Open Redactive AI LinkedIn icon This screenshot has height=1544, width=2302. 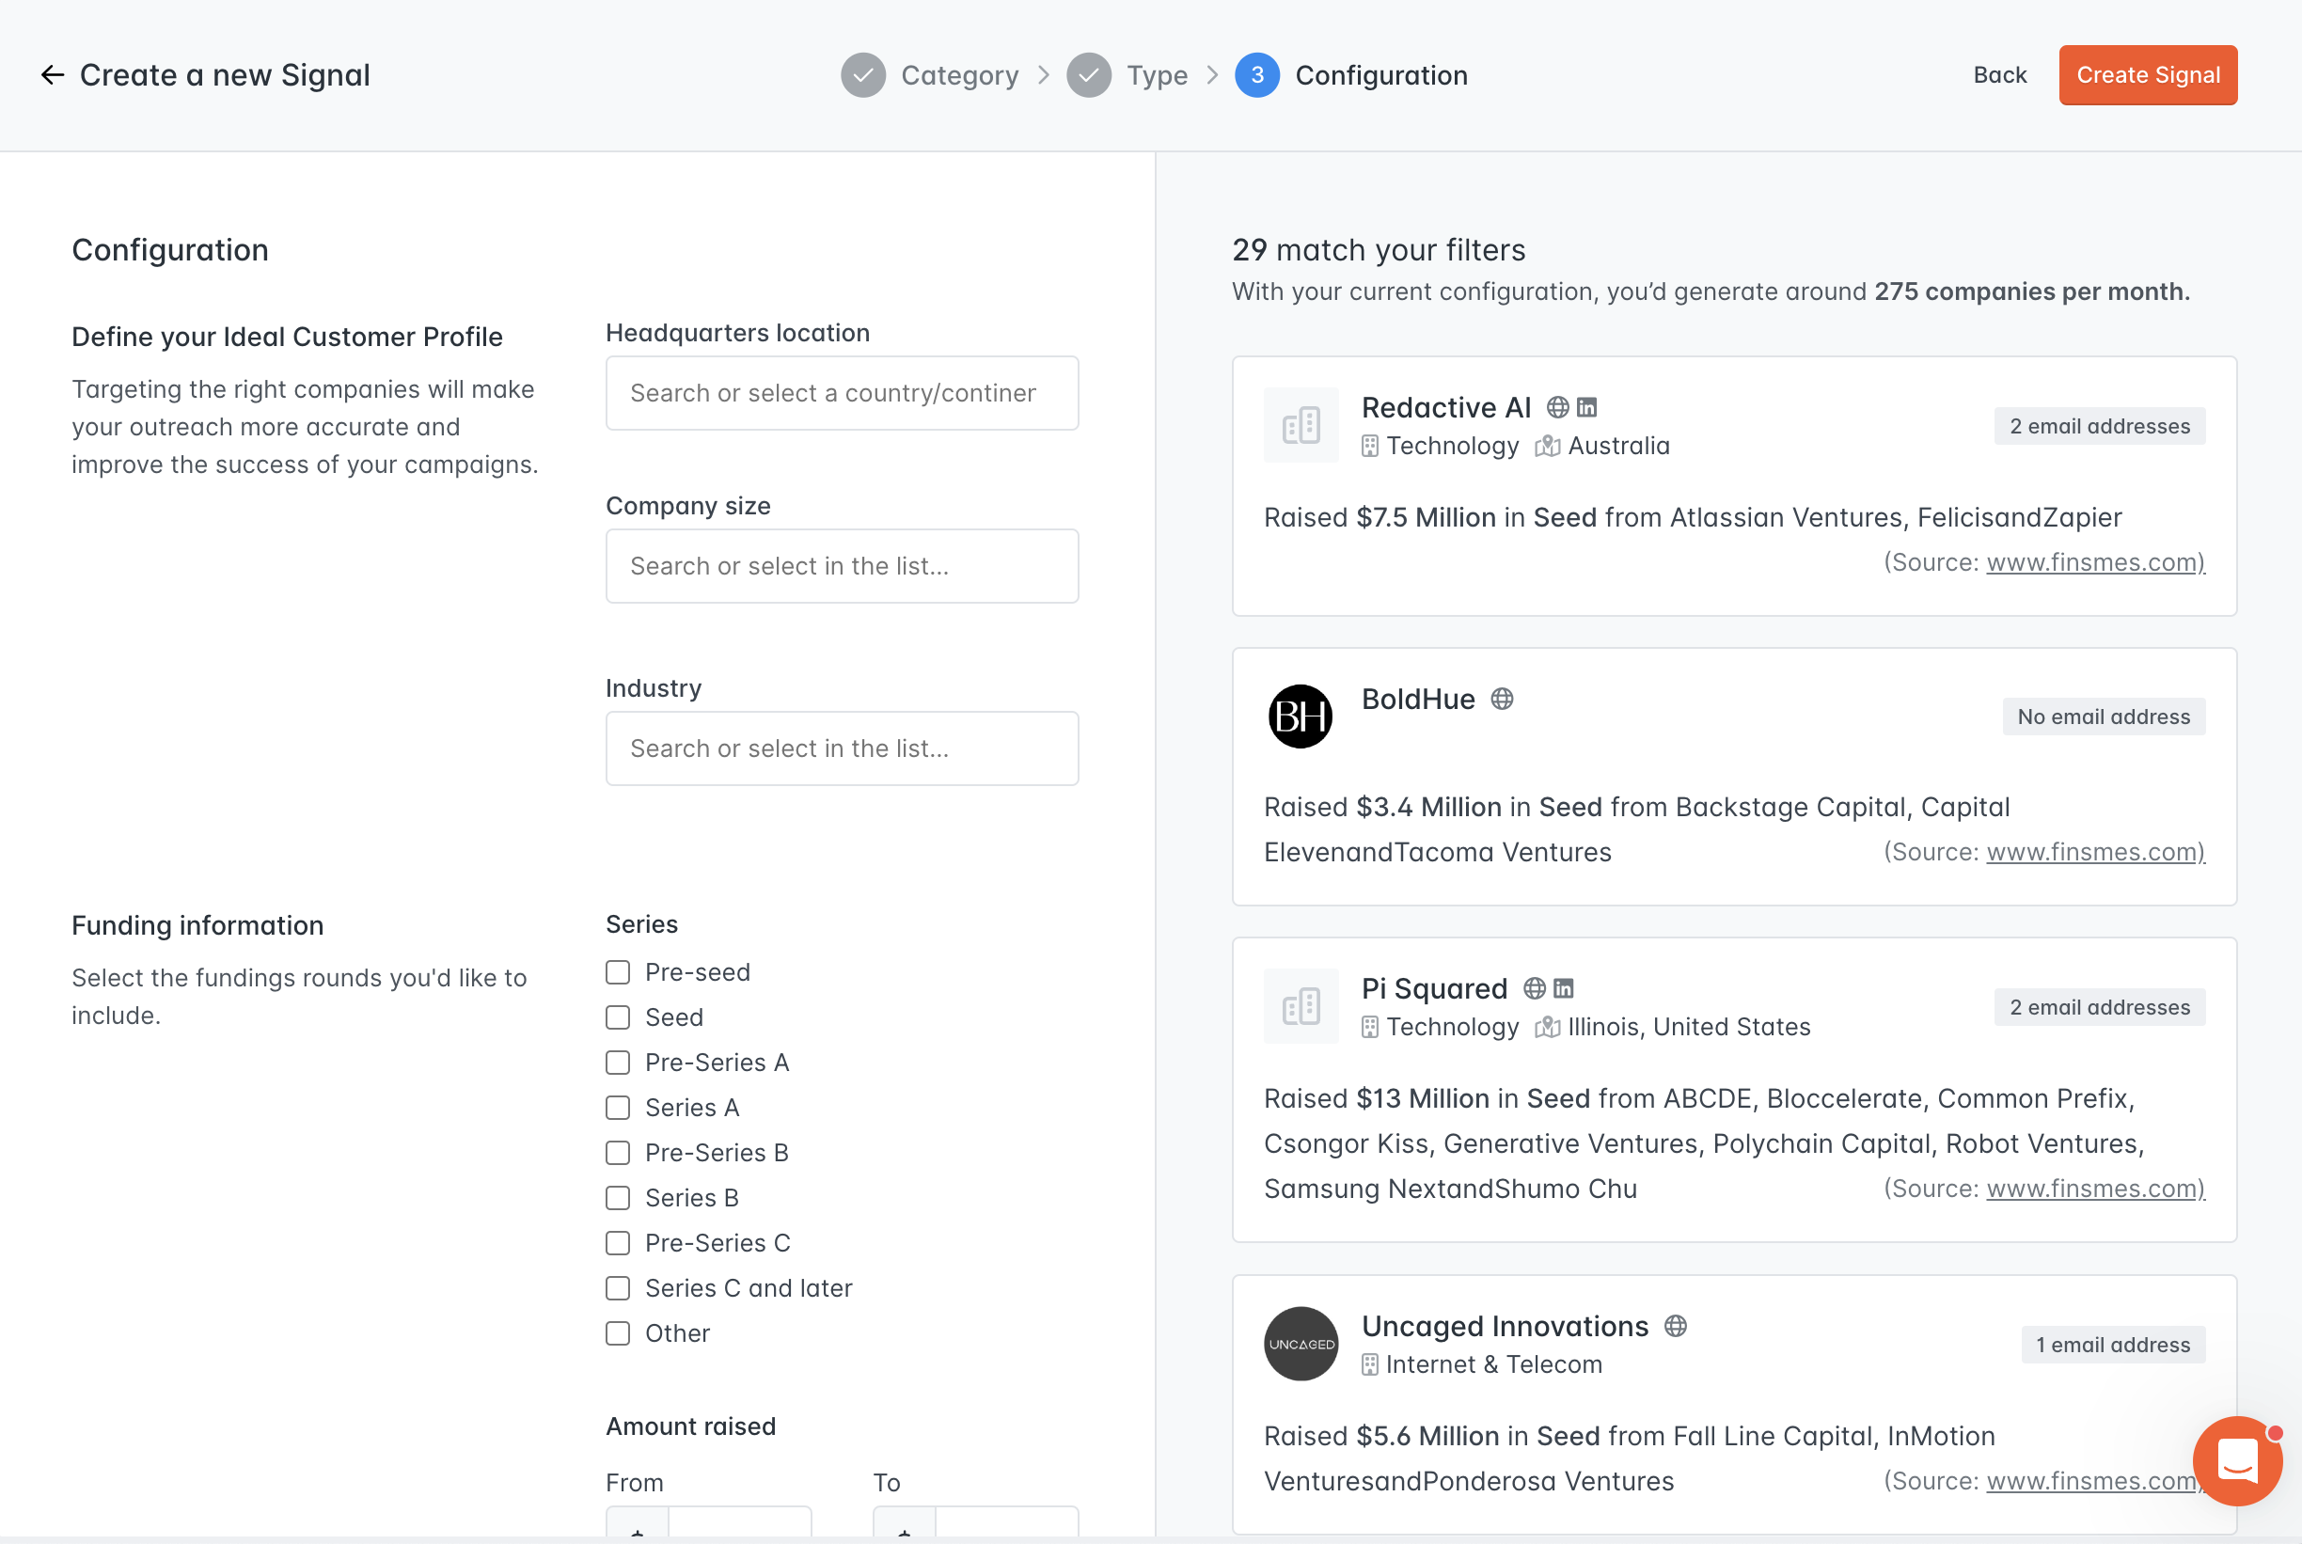click(1587, 406)
